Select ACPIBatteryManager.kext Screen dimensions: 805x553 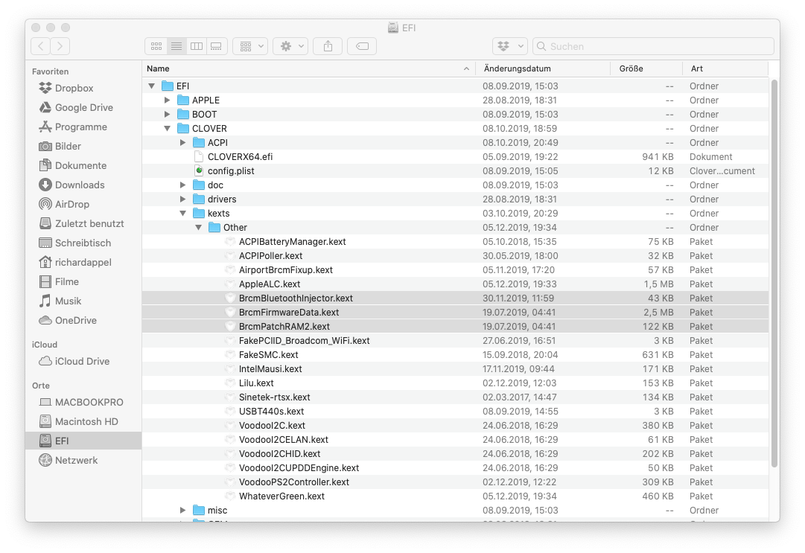pos(456,242)
